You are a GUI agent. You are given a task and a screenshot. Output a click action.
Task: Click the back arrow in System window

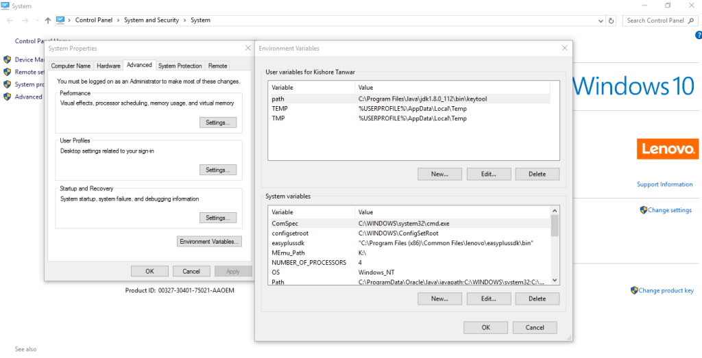pos(10,21)
